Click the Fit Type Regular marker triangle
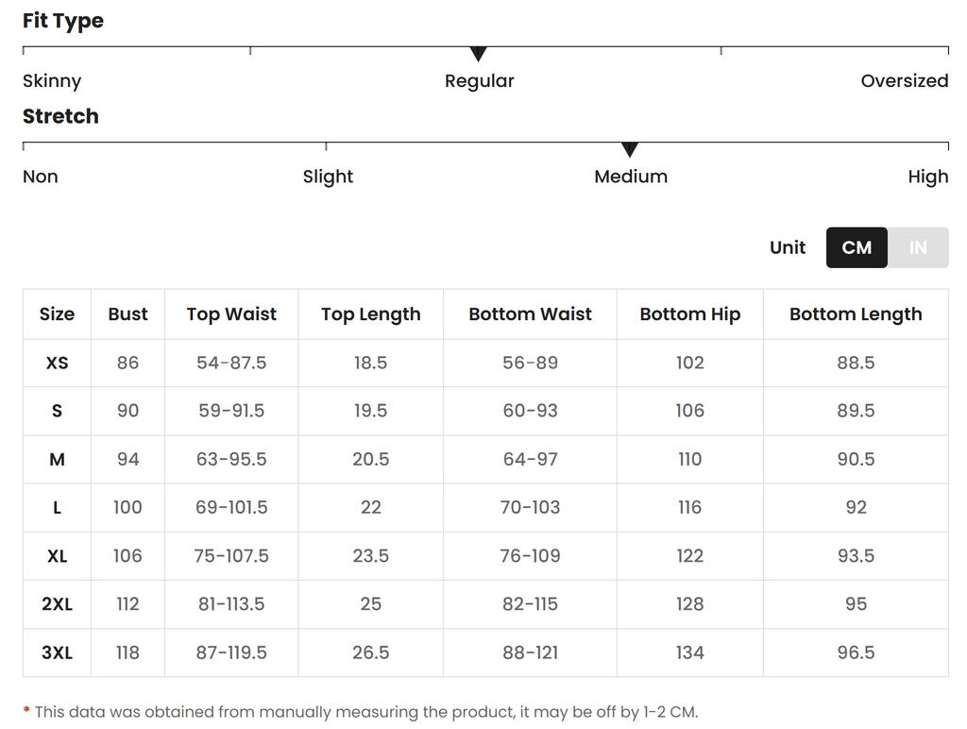The height and width of the screenshot is (729, 967). point(478,54)
